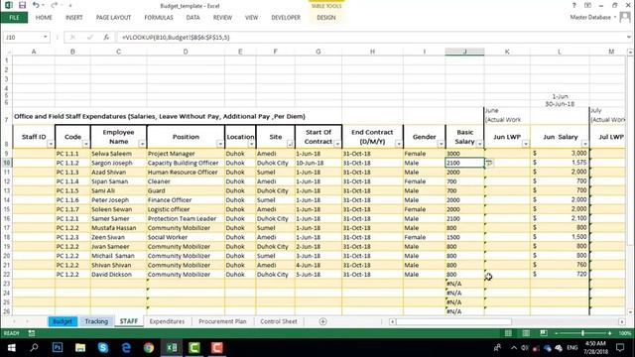Click the horizontal scrollbar thumb
The image size is (635, 357).
point(453,321)
